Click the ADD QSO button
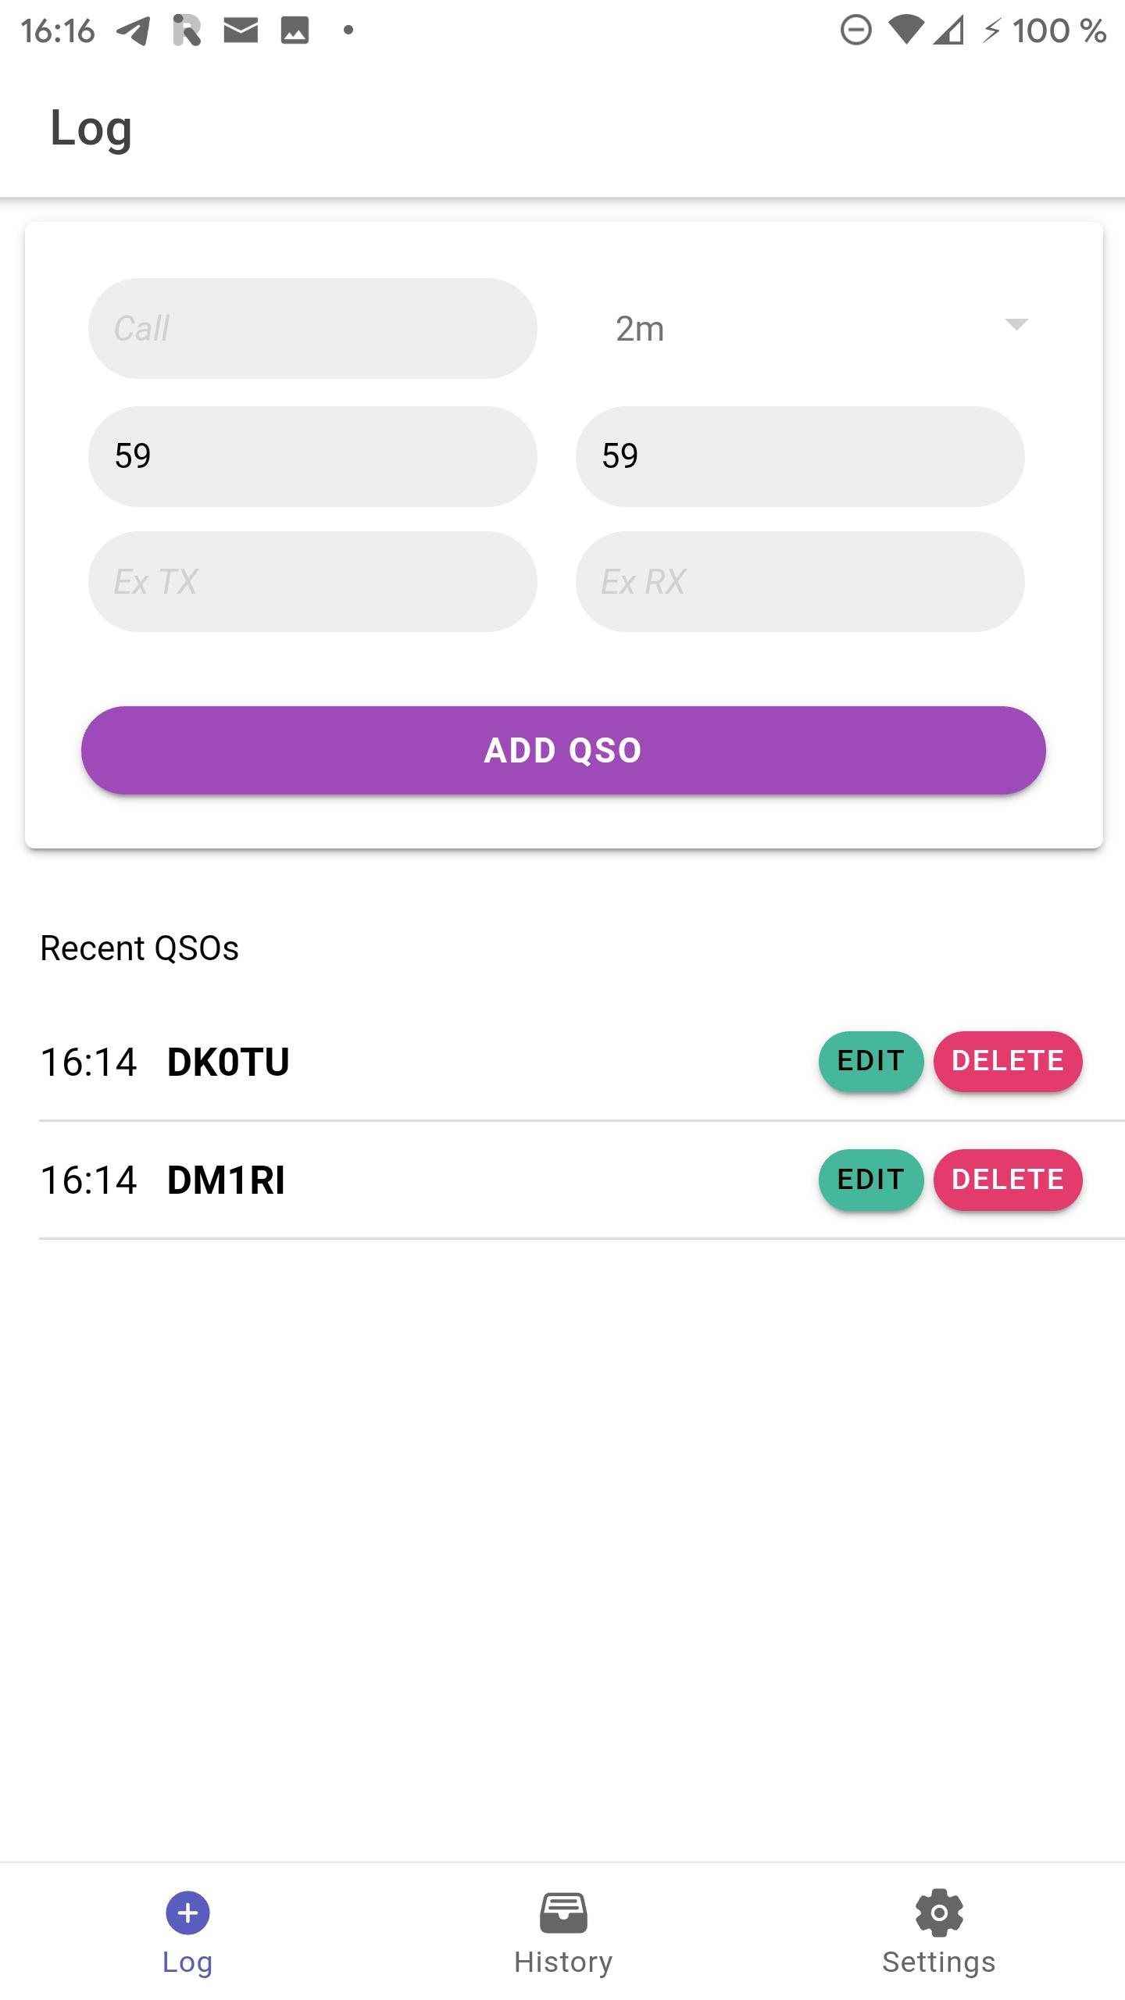This screenshot has width=1125, height=2000. pos(562,750)
